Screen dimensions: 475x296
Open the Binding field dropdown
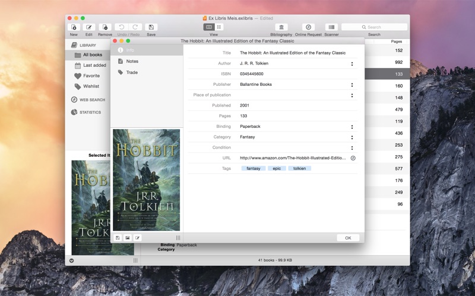point(352,127)
